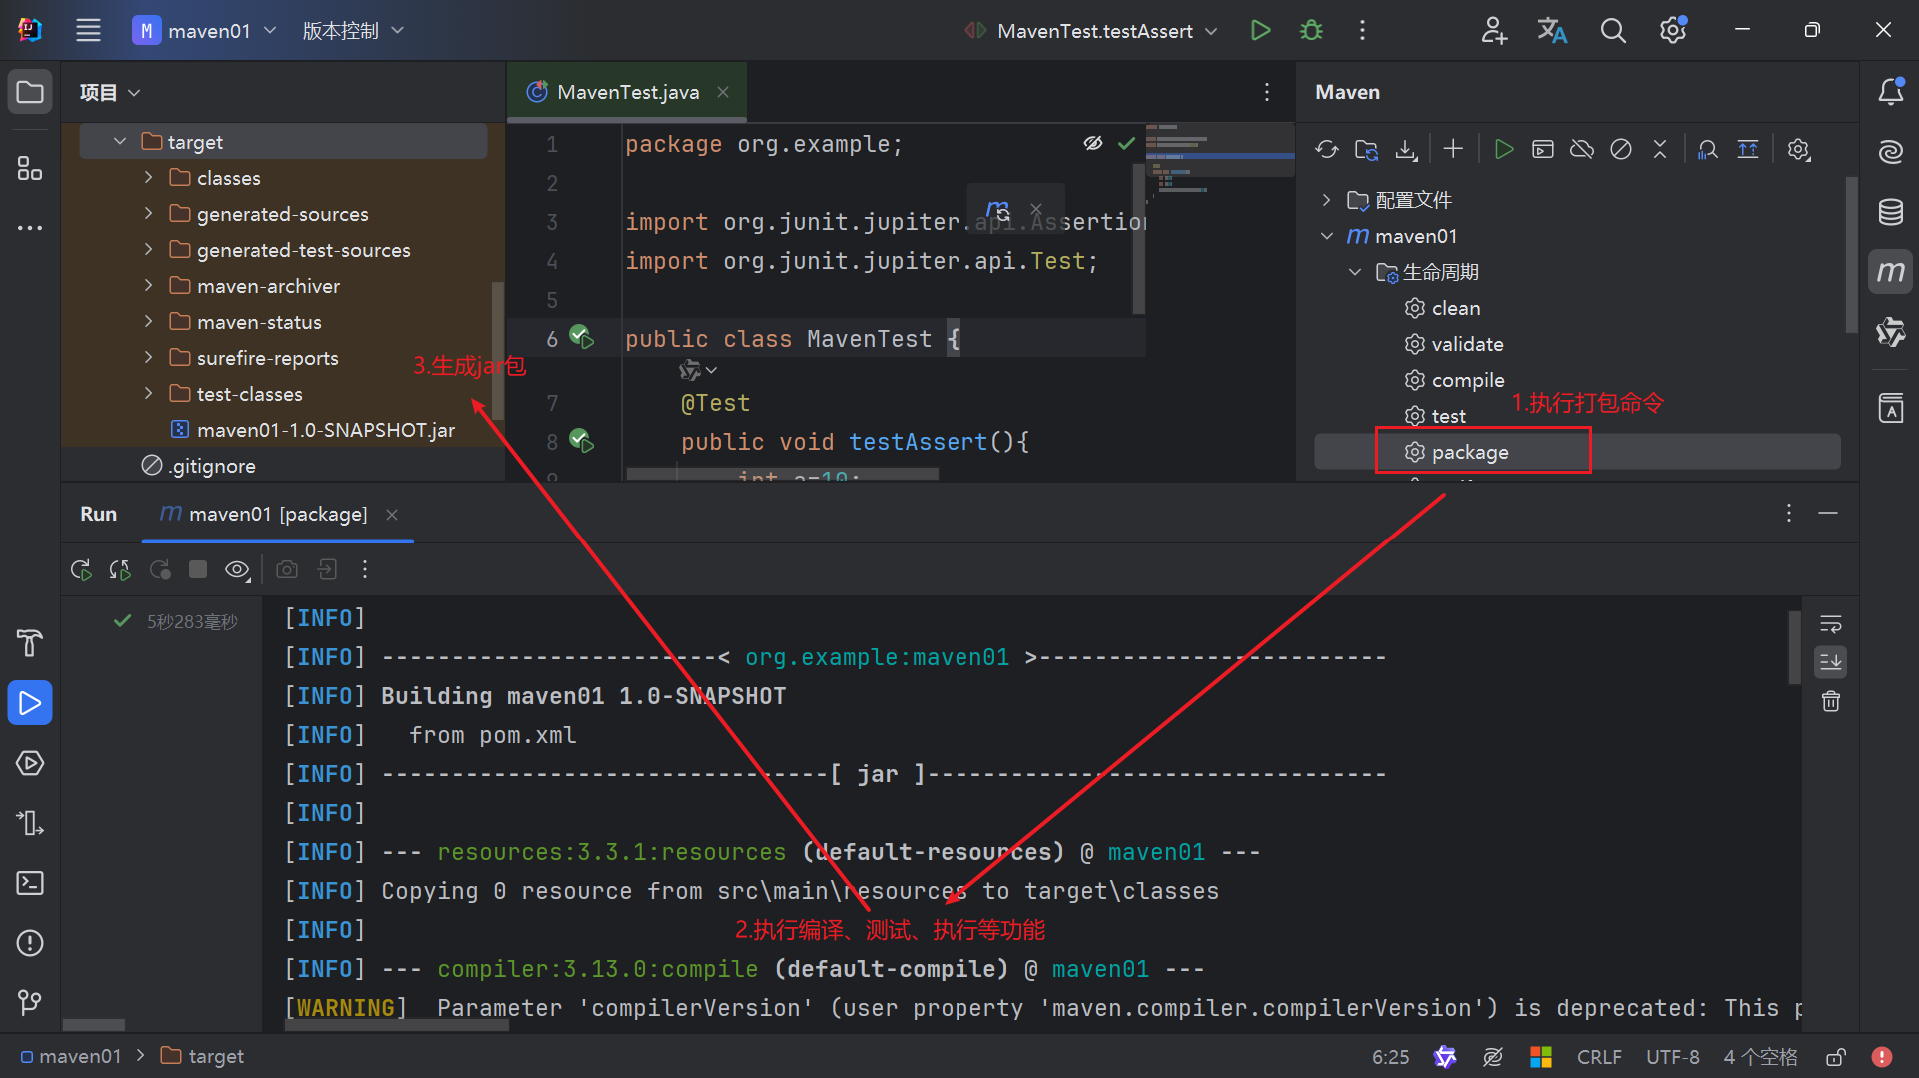Image resolution: width=1919 pixels, height=1078 pixels.
Task: Toggle Maven offline mode
Action: click(1582, 149)
